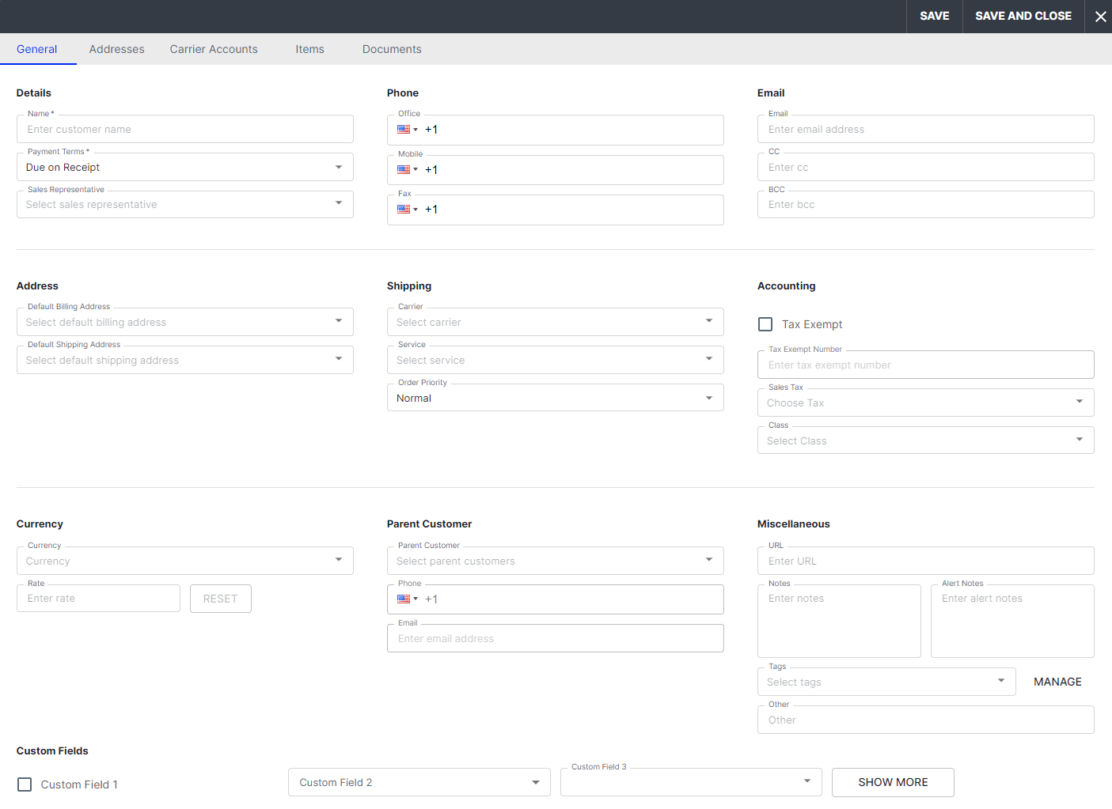Screen dimensions: 1112x809
Task: Click the BCC input field
Action: 926,205
